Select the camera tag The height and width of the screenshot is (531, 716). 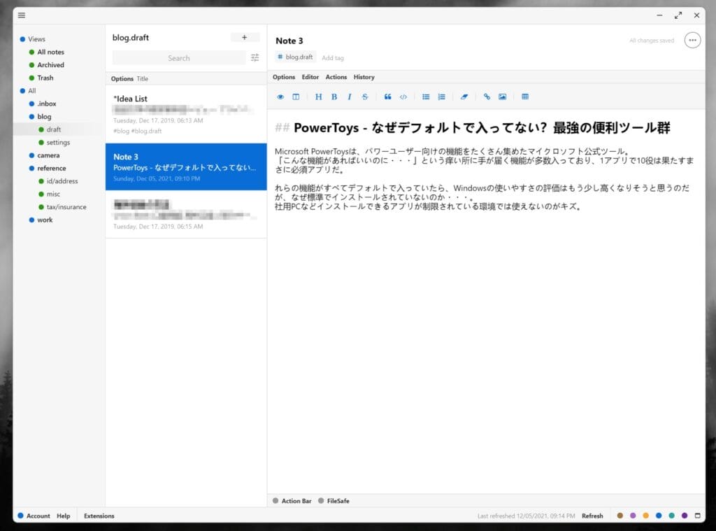44,155
